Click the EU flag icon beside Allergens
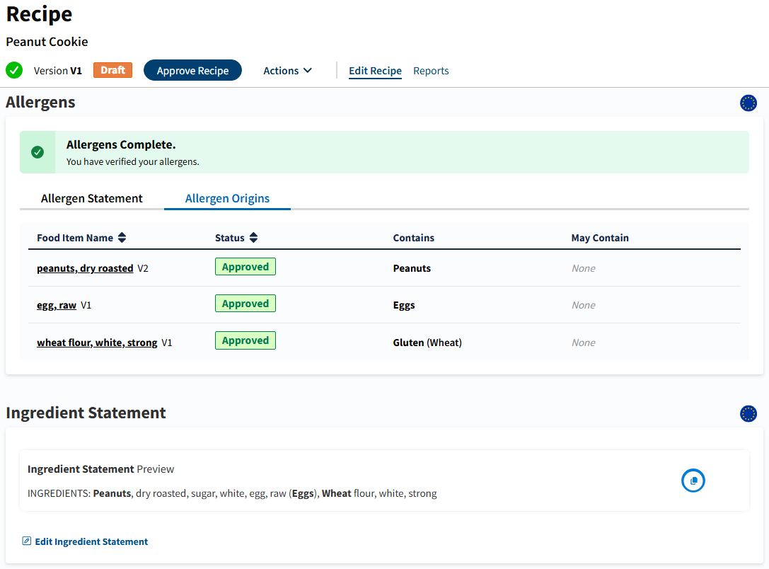Image resolution: width=769 pixels, height=569 pixels. pyautogui.click(x=748, y=103)
